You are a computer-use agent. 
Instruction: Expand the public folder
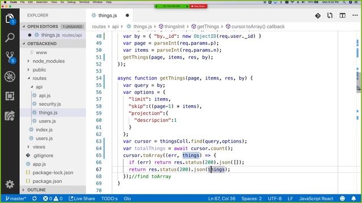point(39,70)
